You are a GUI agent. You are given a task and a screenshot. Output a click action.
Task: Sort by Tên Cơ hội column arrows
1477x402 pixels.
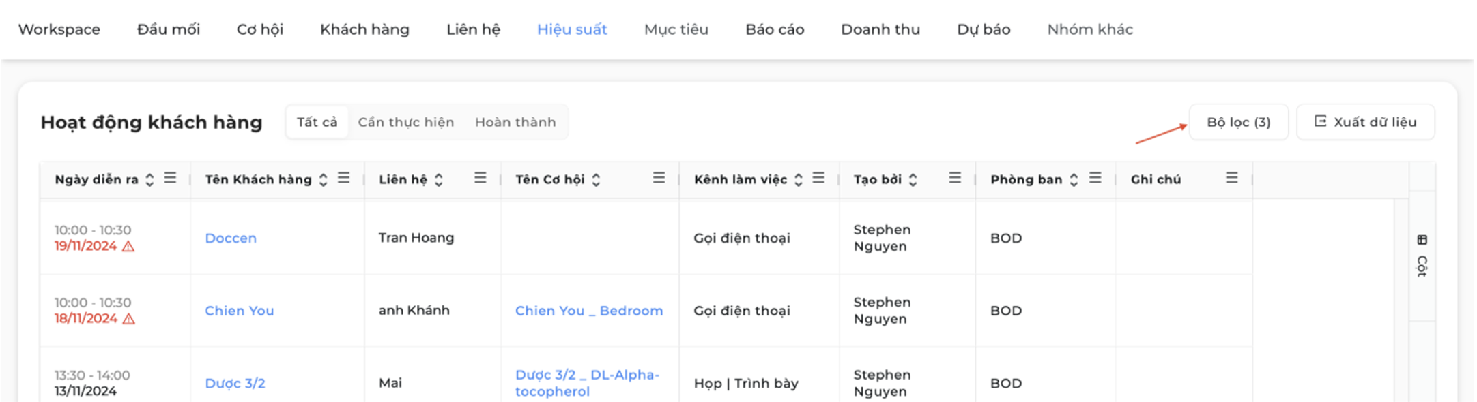click(x=596, y=180)
